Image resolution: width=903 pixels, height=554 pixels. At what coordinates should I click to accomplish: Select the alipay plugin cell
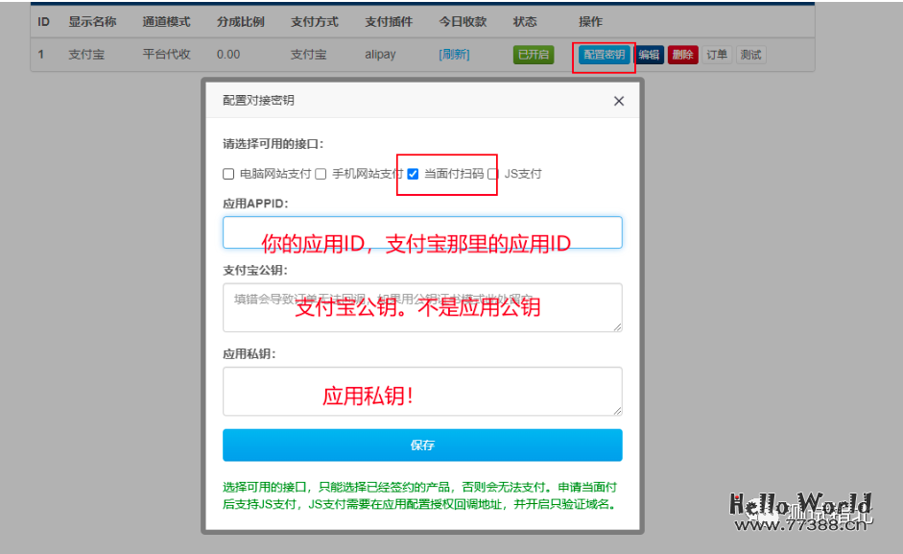[x=380, y=55]
